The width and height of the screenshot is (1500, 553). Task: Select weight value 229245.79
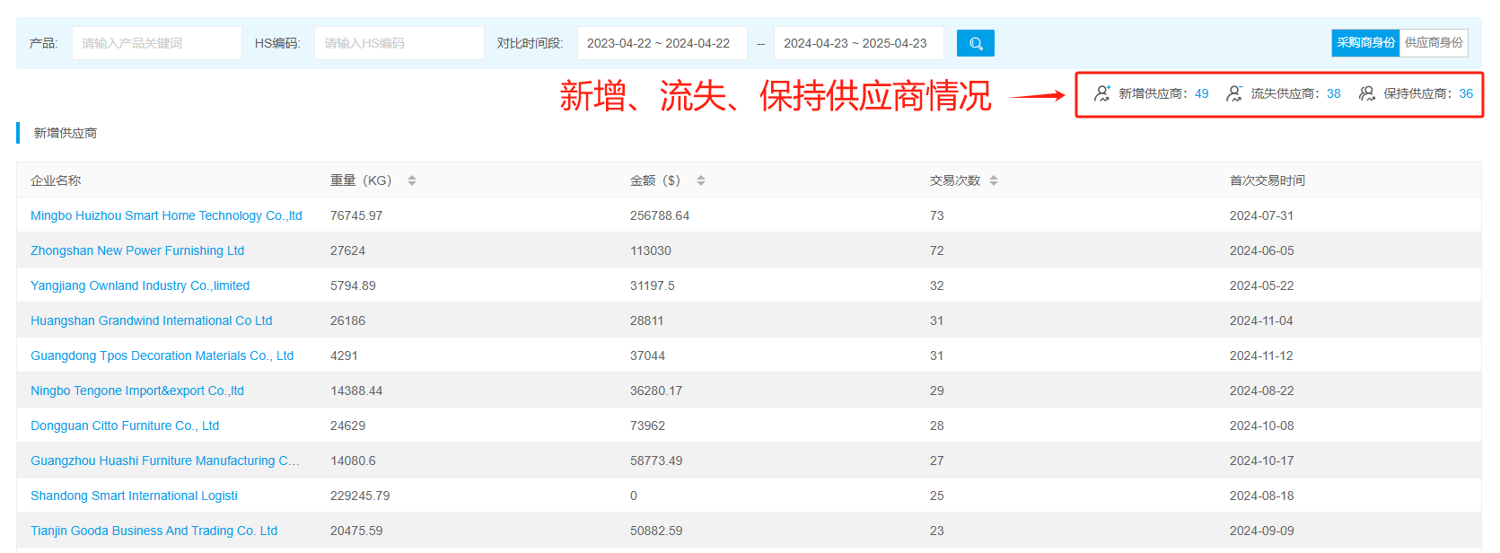pos(360,496)
